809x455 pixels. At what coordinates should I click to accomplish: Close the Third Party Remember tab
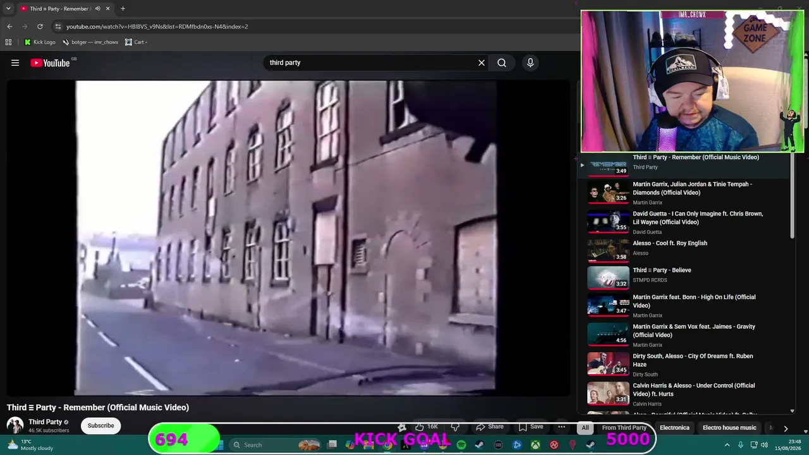(107, 9)
